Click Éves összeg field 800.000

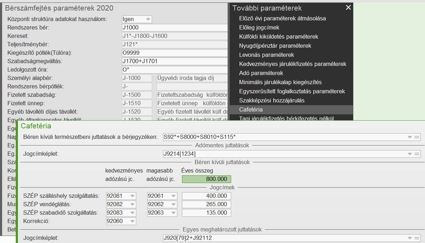click(x=207, y=179)
